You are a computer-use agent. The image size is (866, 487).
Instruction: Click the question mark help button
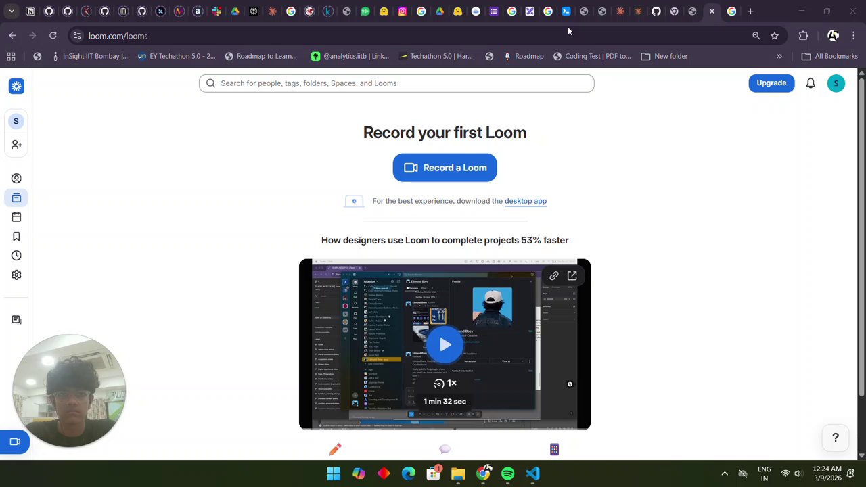[836, 438]
